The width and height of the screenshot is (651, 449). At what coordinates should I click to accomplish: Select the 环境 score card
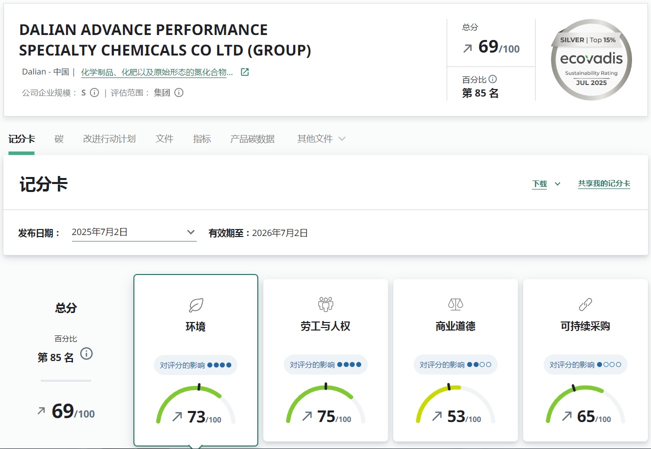pyautogui.click(x=196, y=360)
